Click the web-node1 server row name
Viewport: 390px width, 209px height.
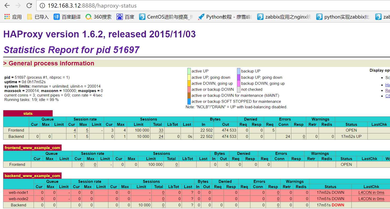pos(18,193)
